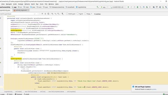Open the Terminal tool window
This screenshot has width=168, height=95.
click(x=18, y=94)
